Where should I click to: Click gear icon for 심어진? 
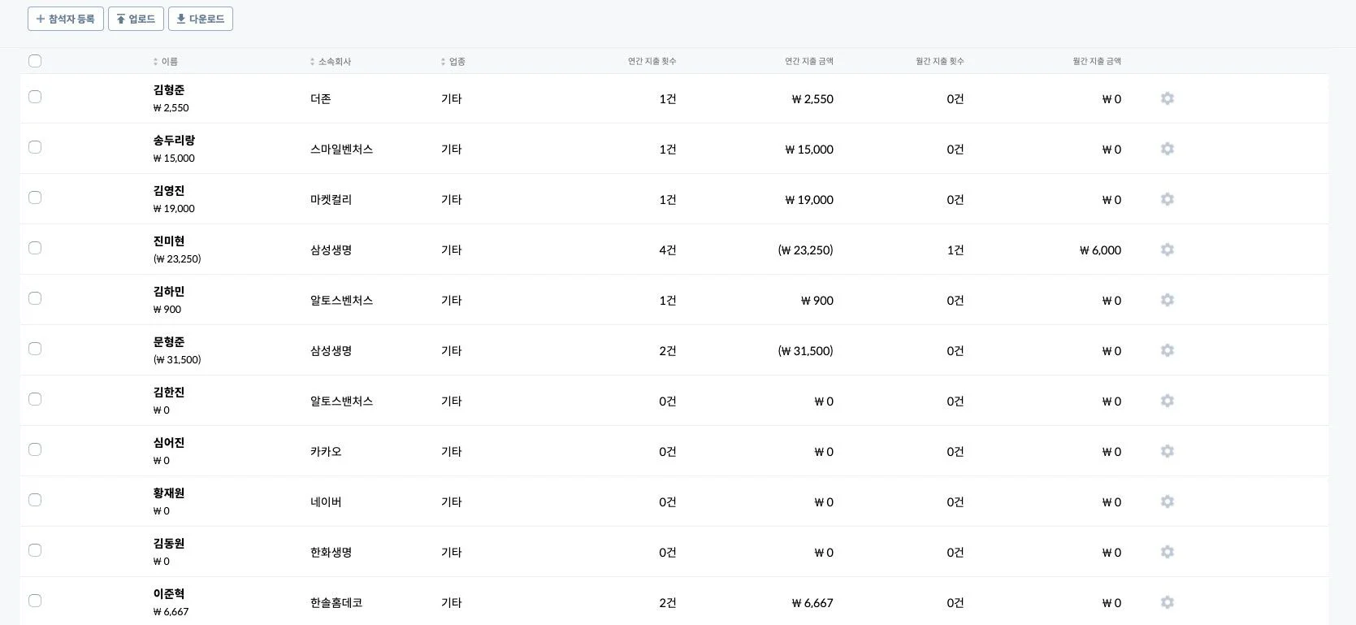coord(1168,451)
